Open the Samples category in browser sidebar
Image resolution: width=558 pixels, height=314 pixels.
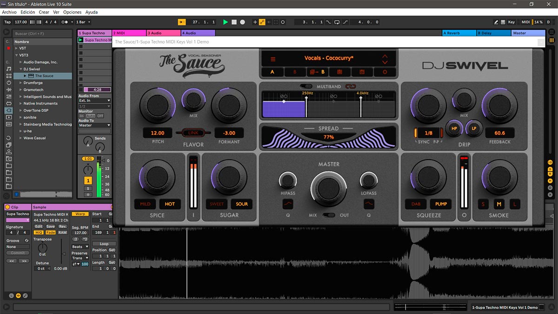coord(8,124)
